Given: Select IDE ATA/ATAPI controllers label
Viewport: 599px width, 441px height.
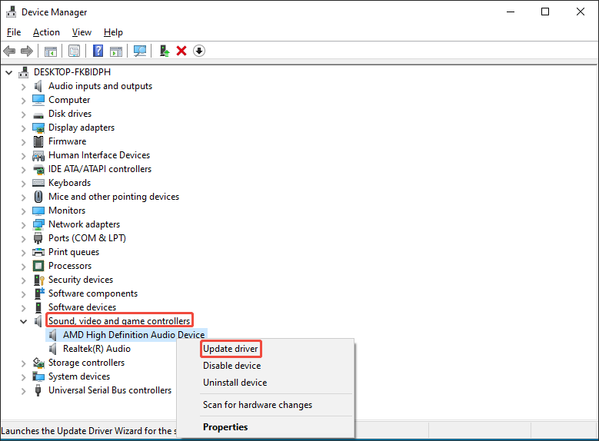Looking at the screenshot, I should tap(100, 169).
